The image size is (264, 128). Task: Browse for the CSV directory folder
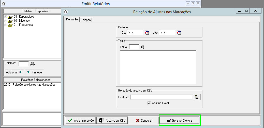tap(197, 97)
